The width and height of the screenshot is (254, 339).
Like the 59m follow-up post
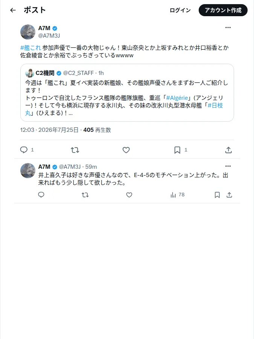(129, 195)
